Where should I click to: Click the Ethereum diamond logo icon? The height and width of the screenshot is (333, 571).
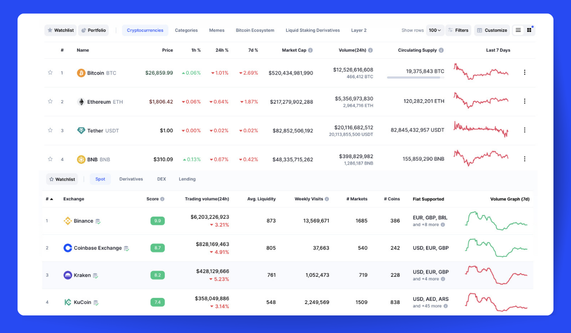pyautogui.click(x=81, y=102)
